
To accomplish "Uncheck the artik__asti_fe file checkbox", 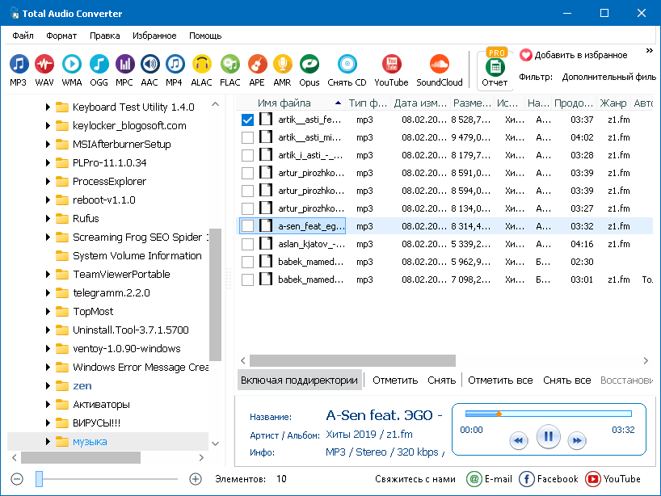I will click(247, 120).
